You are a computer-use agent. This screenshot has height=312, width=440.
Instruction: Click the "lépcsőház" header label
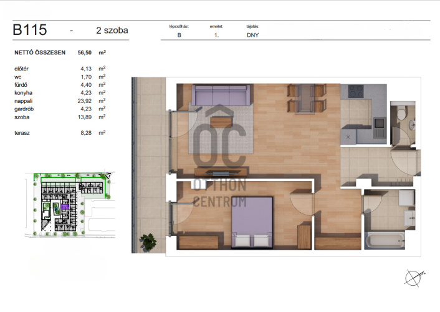coord(179,27)
